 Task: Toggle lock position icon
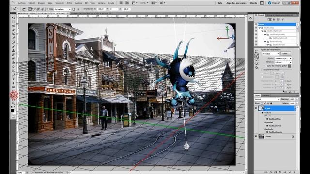[268, 103]
